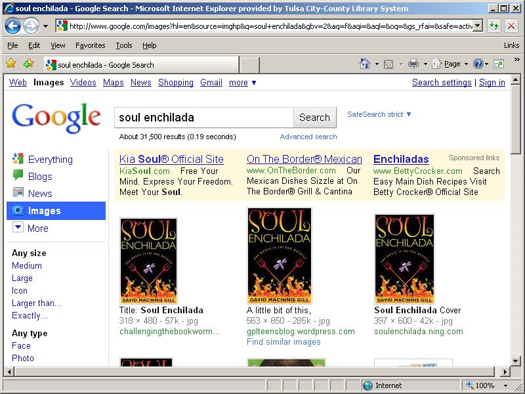Open a new blank tab
Viewport: 525px width, 394px height.
pyautogui.click(x=250, y=64)
